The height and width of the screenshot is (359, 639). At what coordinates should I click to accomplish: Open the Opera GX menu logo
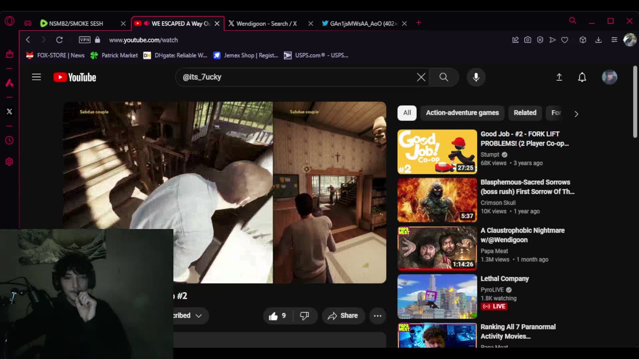click(9, 21)
